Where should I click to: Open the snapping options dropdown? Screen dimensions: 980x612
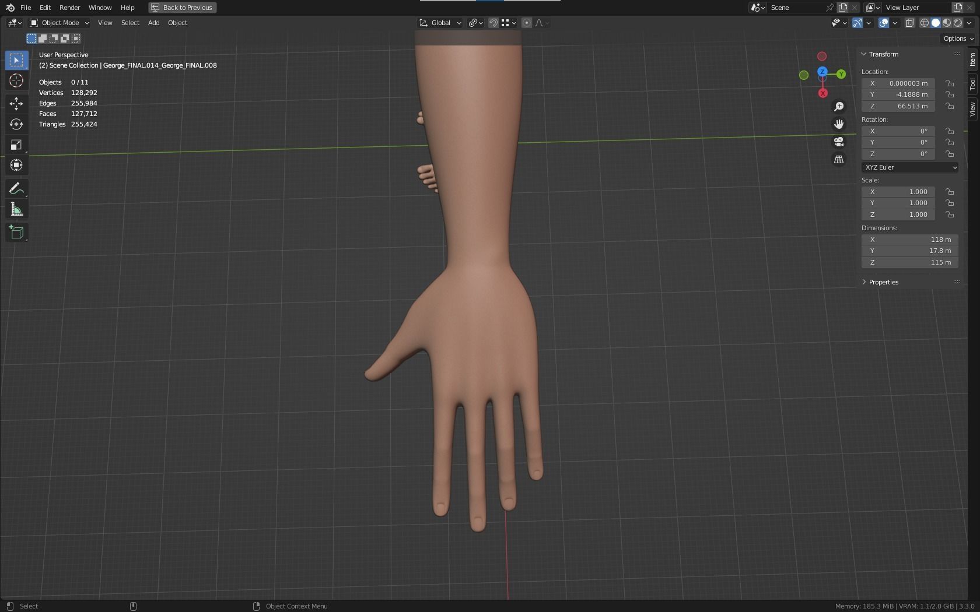coord(509,23)
